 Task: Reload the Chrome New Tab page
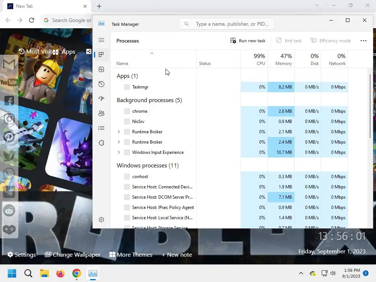[x=32, y=20]
